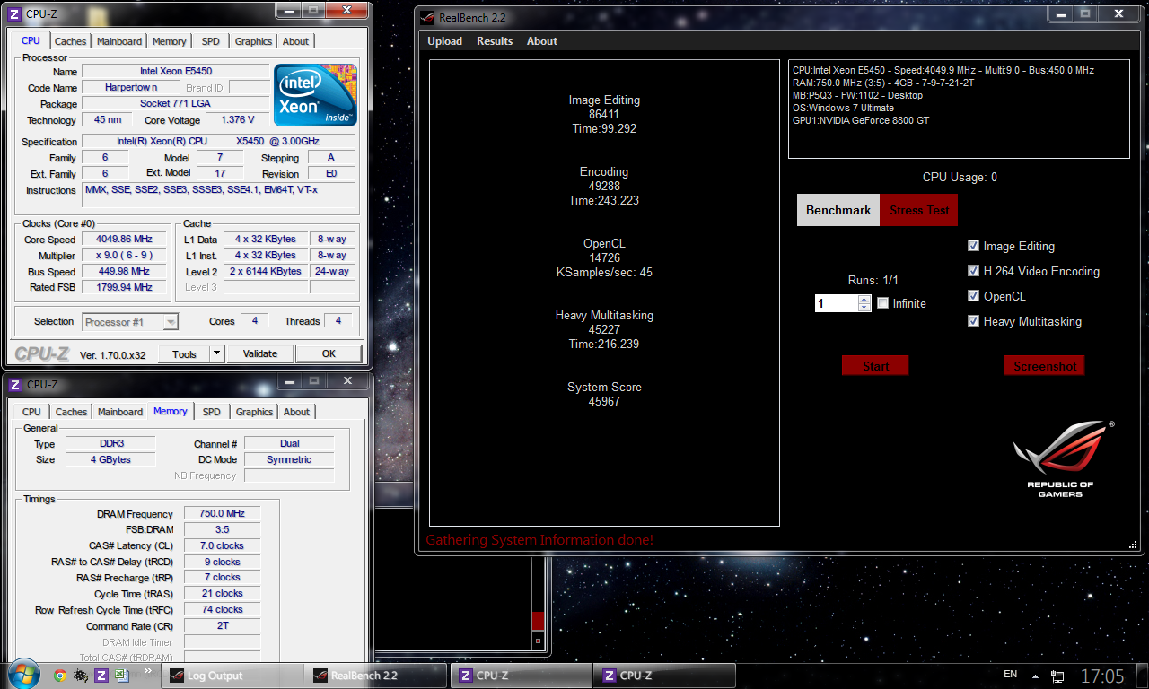Click the Image Editing score 86411

tap(604, 114)
